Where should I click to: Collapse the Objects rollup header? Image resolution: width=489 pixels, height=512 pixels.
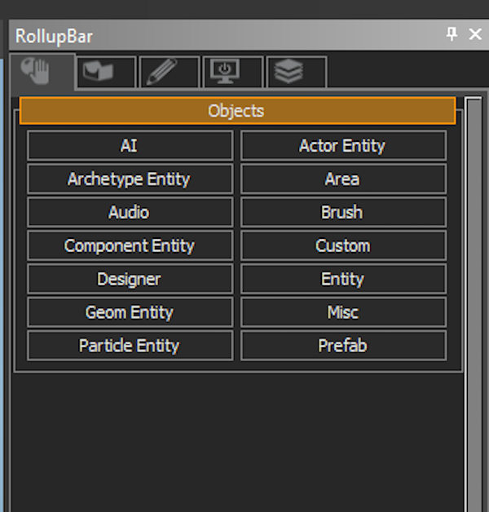237,110
